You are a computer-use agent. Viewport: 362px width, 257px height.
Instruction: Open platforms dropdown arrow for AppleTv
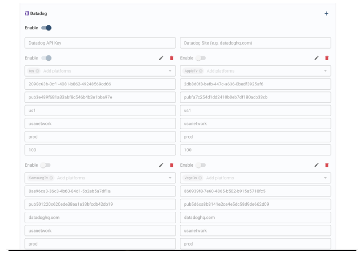pos(325,71)
